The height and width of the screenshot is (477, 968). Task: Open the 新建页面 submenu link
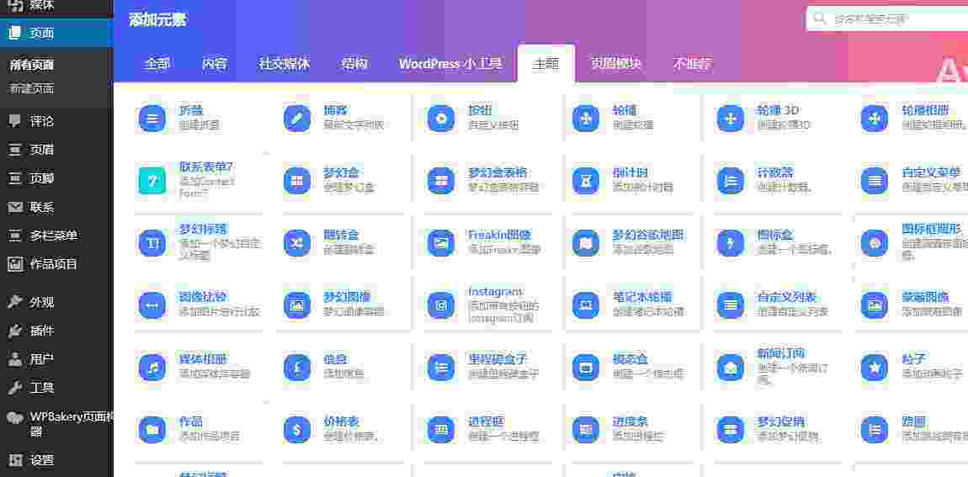pos(31,89)
